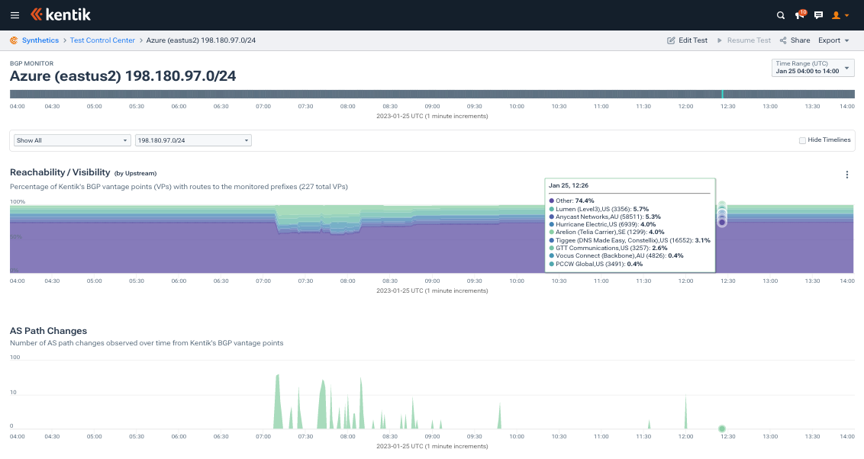This screenshot has height=459, width=864.
Task: Click the Kentik logo
Action: tap(60, 14)
